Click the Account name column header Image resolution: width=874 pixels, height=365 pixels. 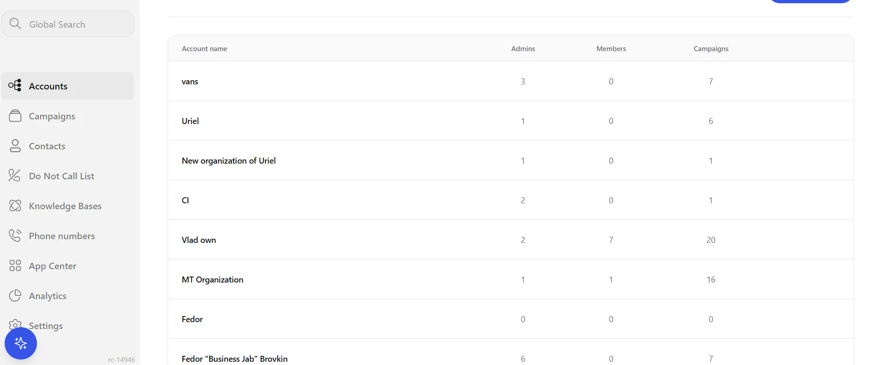pyautogui.click(x=205, y=49)
